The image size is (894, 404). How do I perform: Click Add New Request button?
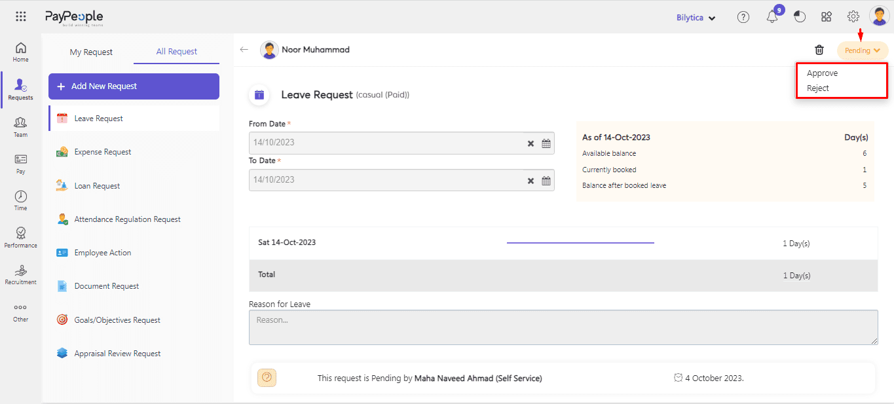(134, 86)
